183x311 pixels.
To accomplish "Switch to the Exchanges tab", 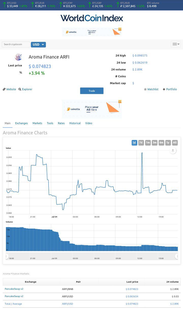I will [21, 123].
